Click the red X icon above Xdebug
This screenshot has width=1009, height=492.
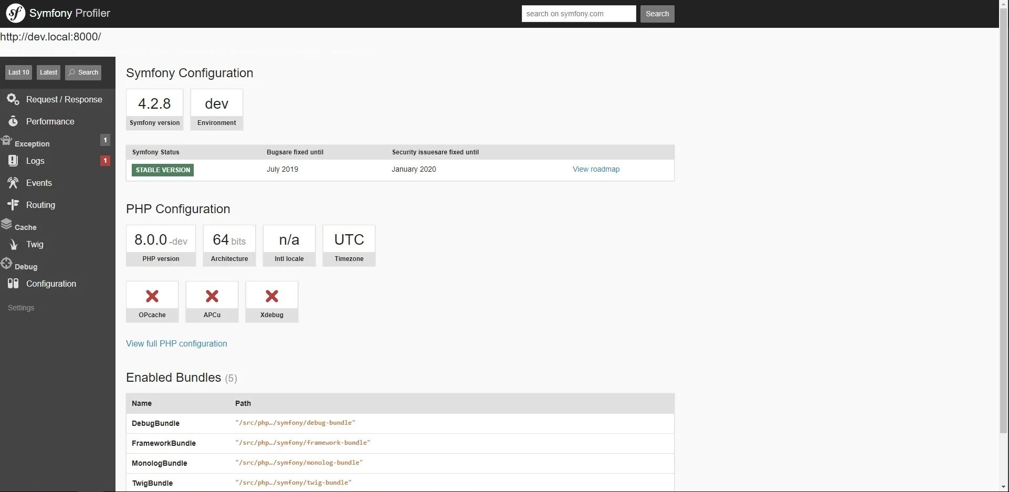[x=272, y=296]
